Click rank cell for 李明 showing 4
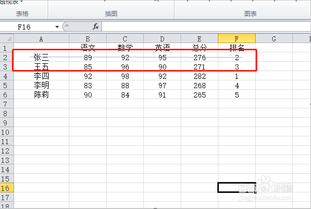 pyautogui.click(x=236, y=85)
